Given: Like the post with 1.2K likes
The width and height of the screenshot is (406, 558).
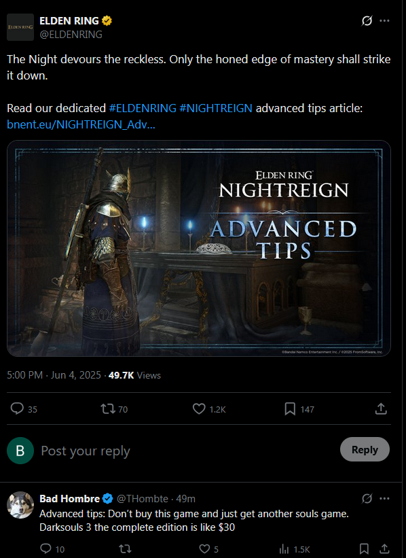Looking at the screenshot, I should (x=199, y=408).
